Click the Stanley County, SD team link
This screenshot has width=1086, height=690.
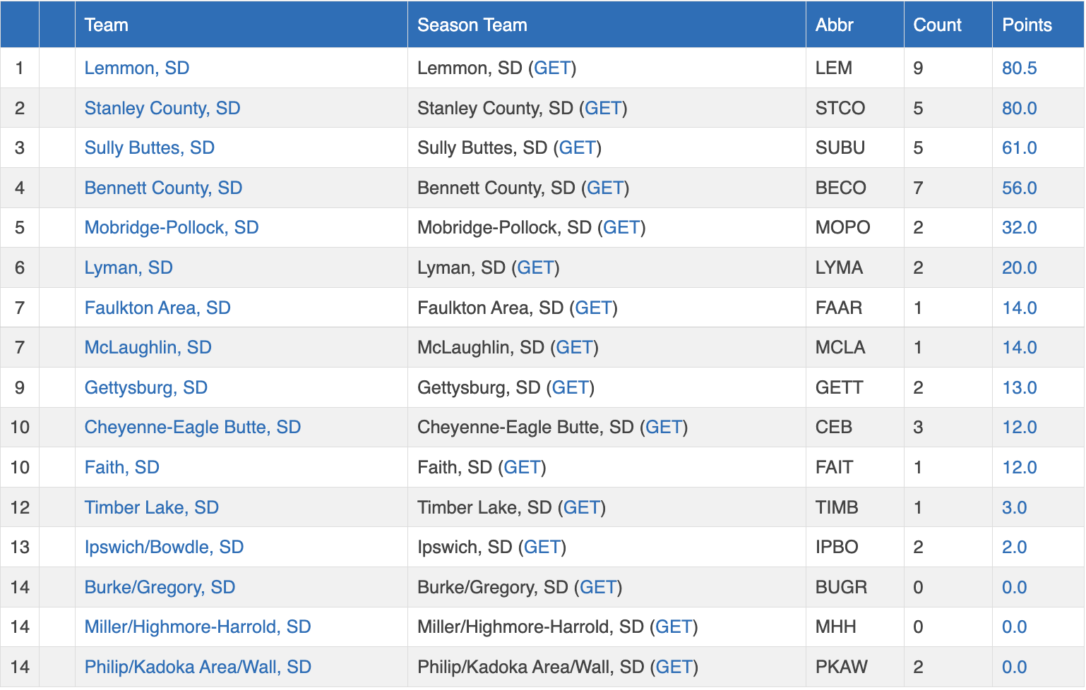(162, 108)
